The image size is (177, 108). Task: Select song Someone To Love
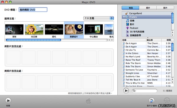(134, 70)
